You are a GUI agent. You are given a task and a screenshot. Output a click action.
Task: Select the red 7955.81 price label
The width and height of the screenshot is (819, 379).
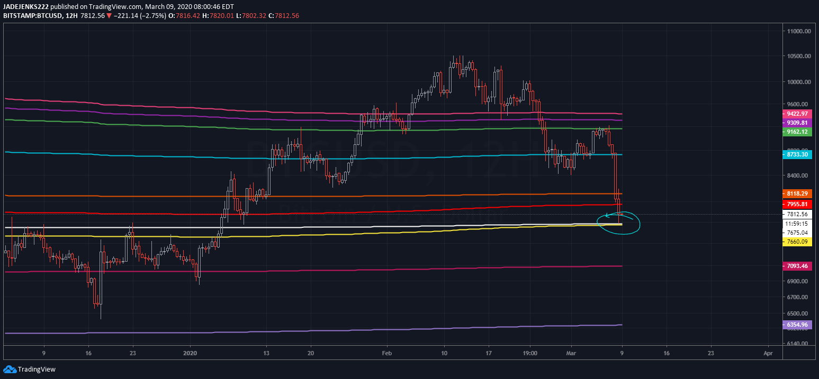click(x=796, y=204)
